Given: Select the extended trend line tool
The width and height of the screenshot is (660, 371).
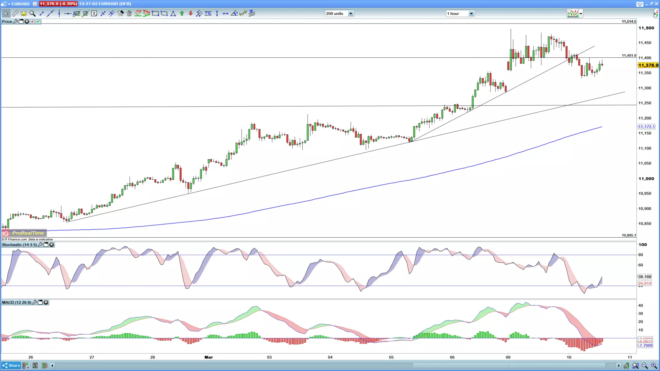Looking at the screenshot, I should (x=50, y=14).
